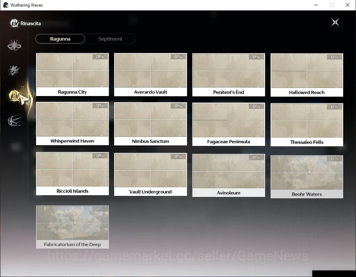Open the Whisperwind Haven map card
Image resolution: width=356 pixels, height=277 pixels.
[x=73, y=124]
